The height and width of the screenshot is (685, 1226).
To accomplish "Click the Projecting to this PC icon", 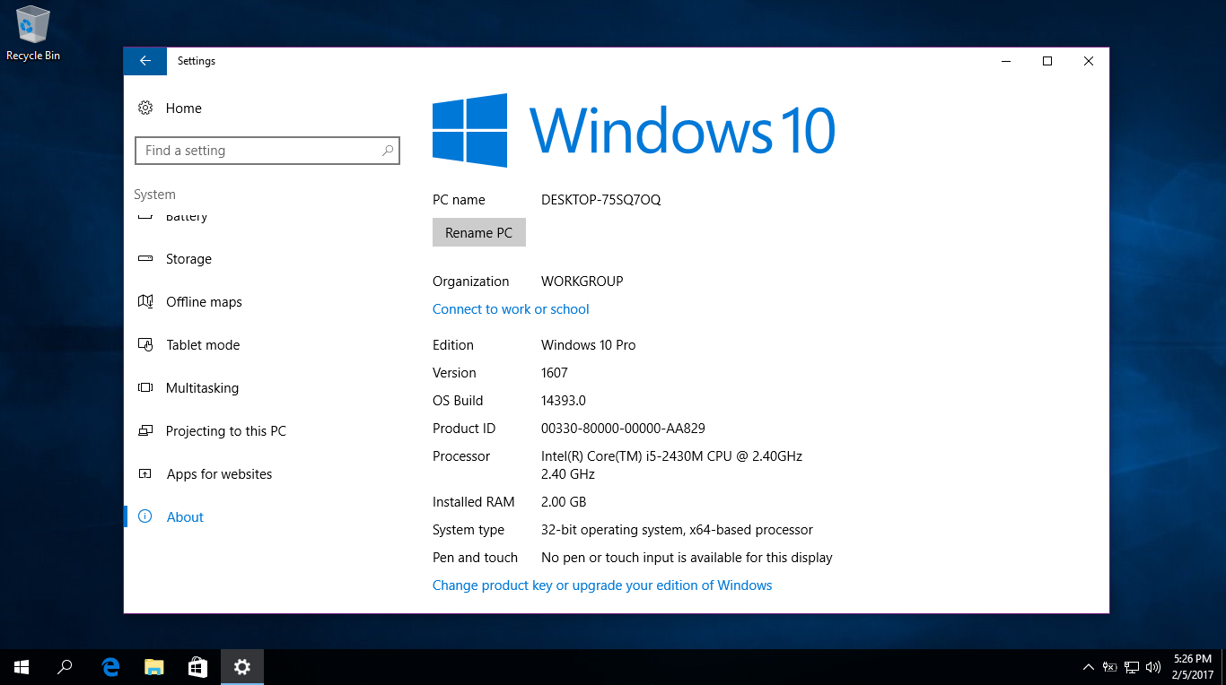I will coord(145,431).
